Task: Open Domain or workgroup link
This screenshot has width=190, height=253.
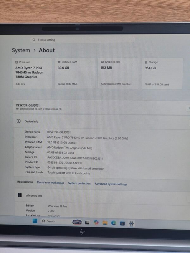Action: tap(51, 183)
